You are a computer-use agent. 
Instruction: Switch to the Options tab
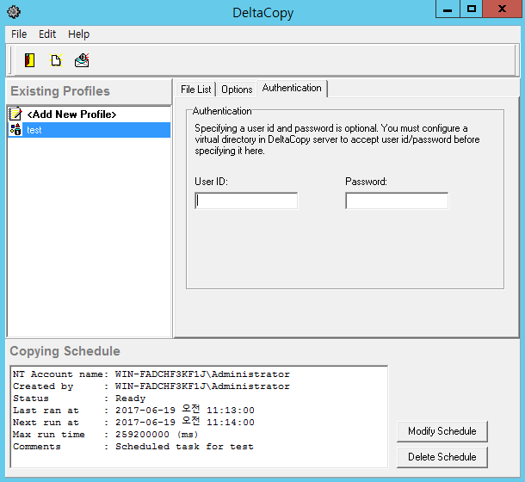(x=237, y=90)
